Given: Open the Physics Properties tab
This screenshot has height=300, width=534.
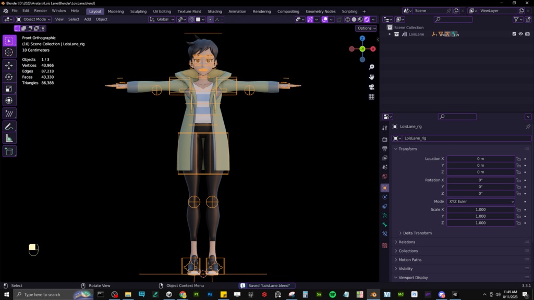Looking at the screenshot, I should click(x=385, y=197).
